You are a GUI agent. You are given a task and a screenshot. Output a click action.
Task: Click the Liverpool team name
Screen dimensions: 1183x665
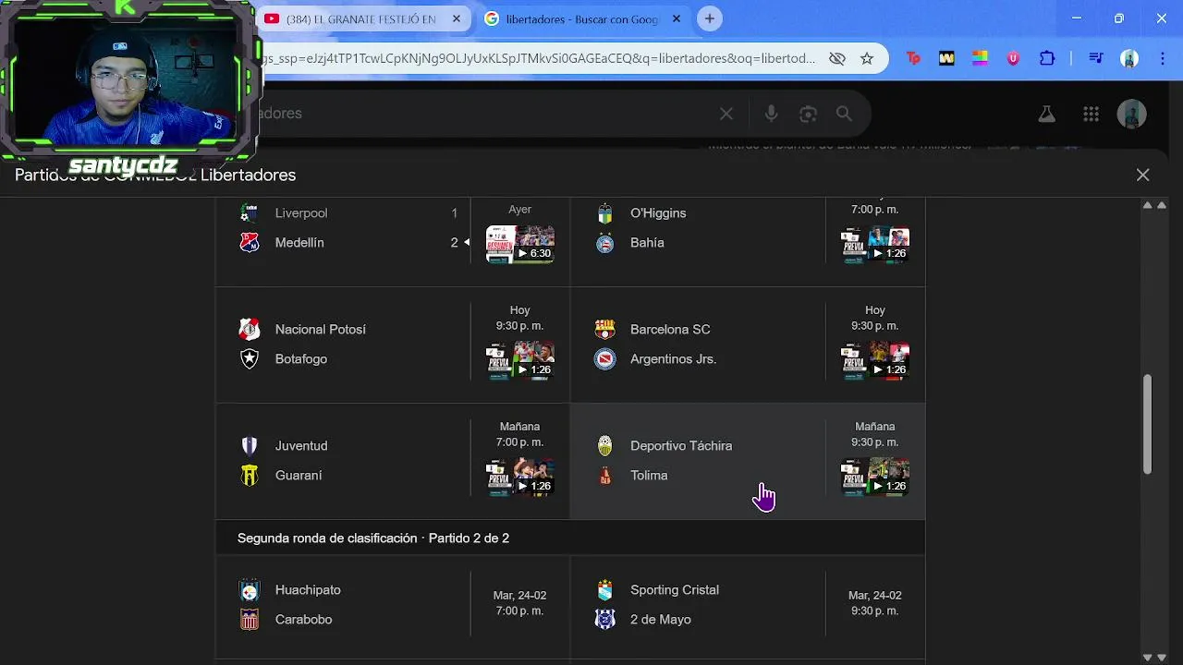pyautogui.click(x=301, y=212)
